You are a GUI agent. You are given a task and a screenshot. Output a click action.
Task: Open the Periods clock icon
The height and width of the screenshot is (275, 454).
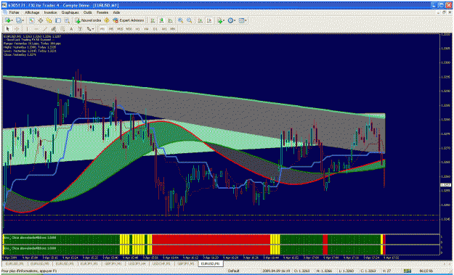click(230, 20)
